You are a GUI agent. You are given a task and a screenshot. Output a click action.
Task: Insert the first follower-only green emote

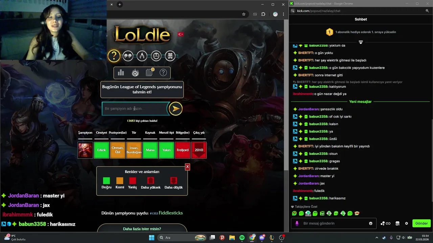294,213
